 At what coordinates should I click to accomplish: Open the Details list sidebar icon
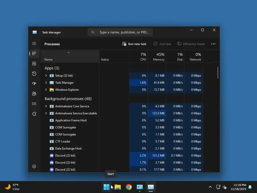pos(34,104)
